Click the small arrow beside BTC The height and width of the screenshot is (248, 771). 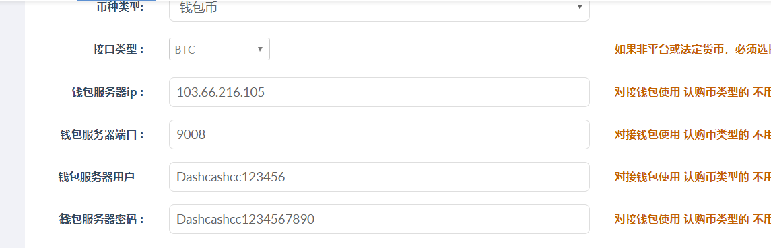[x=260, y=49]
